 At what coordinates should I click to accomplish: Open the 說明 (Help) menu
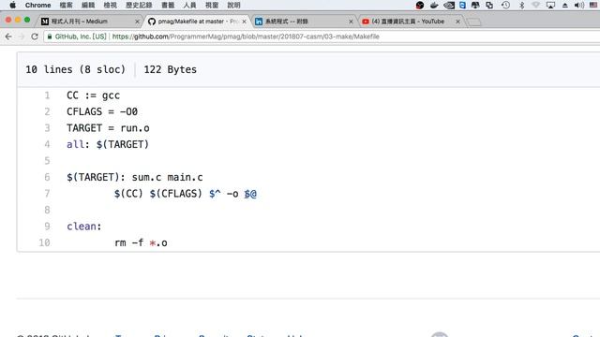233,5
